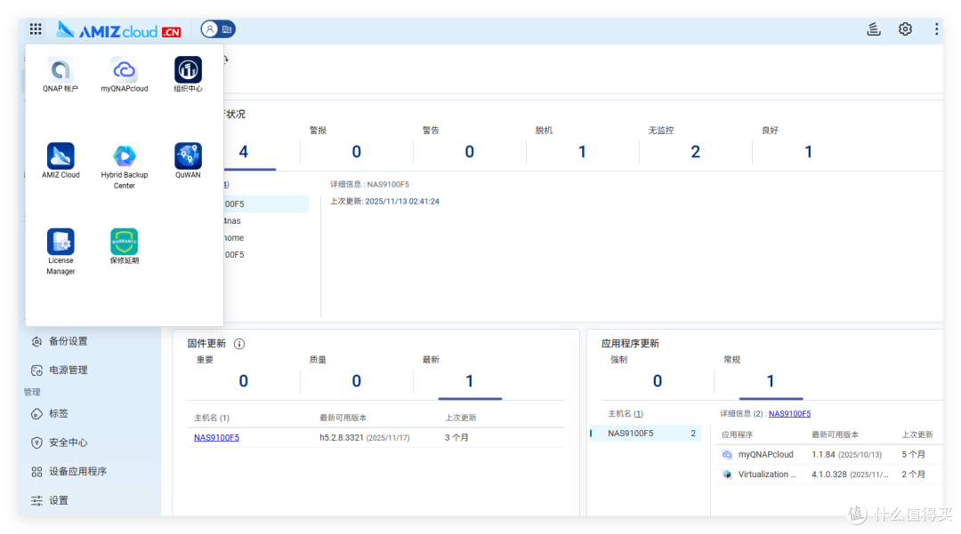The width and height of the screenshot is (961, 534).
Task: Select firmware 重要 tab
Action: [x=243, y=376]
